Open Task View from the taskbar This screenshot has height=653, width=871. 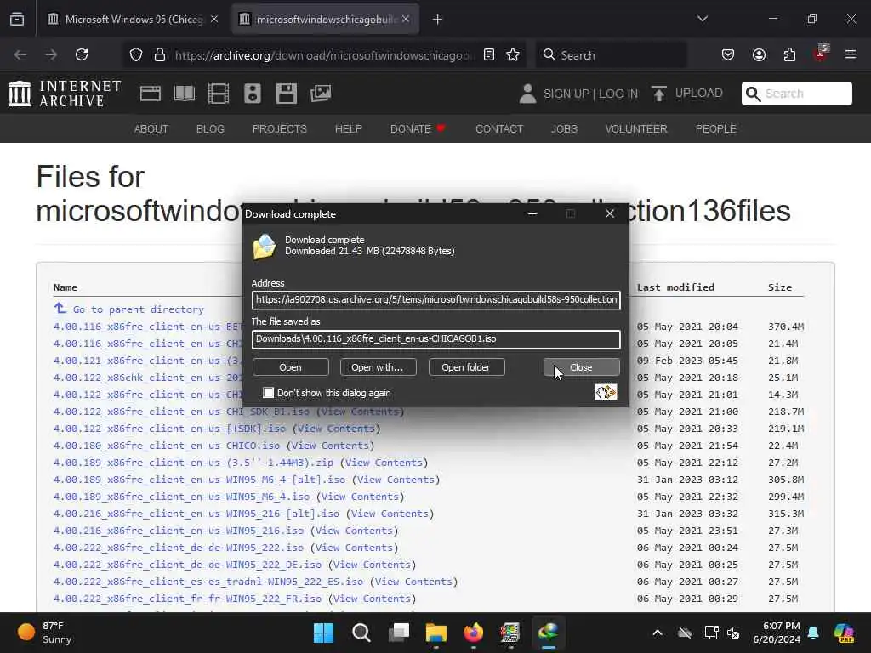pyautogui.click(x=399, y=633)
